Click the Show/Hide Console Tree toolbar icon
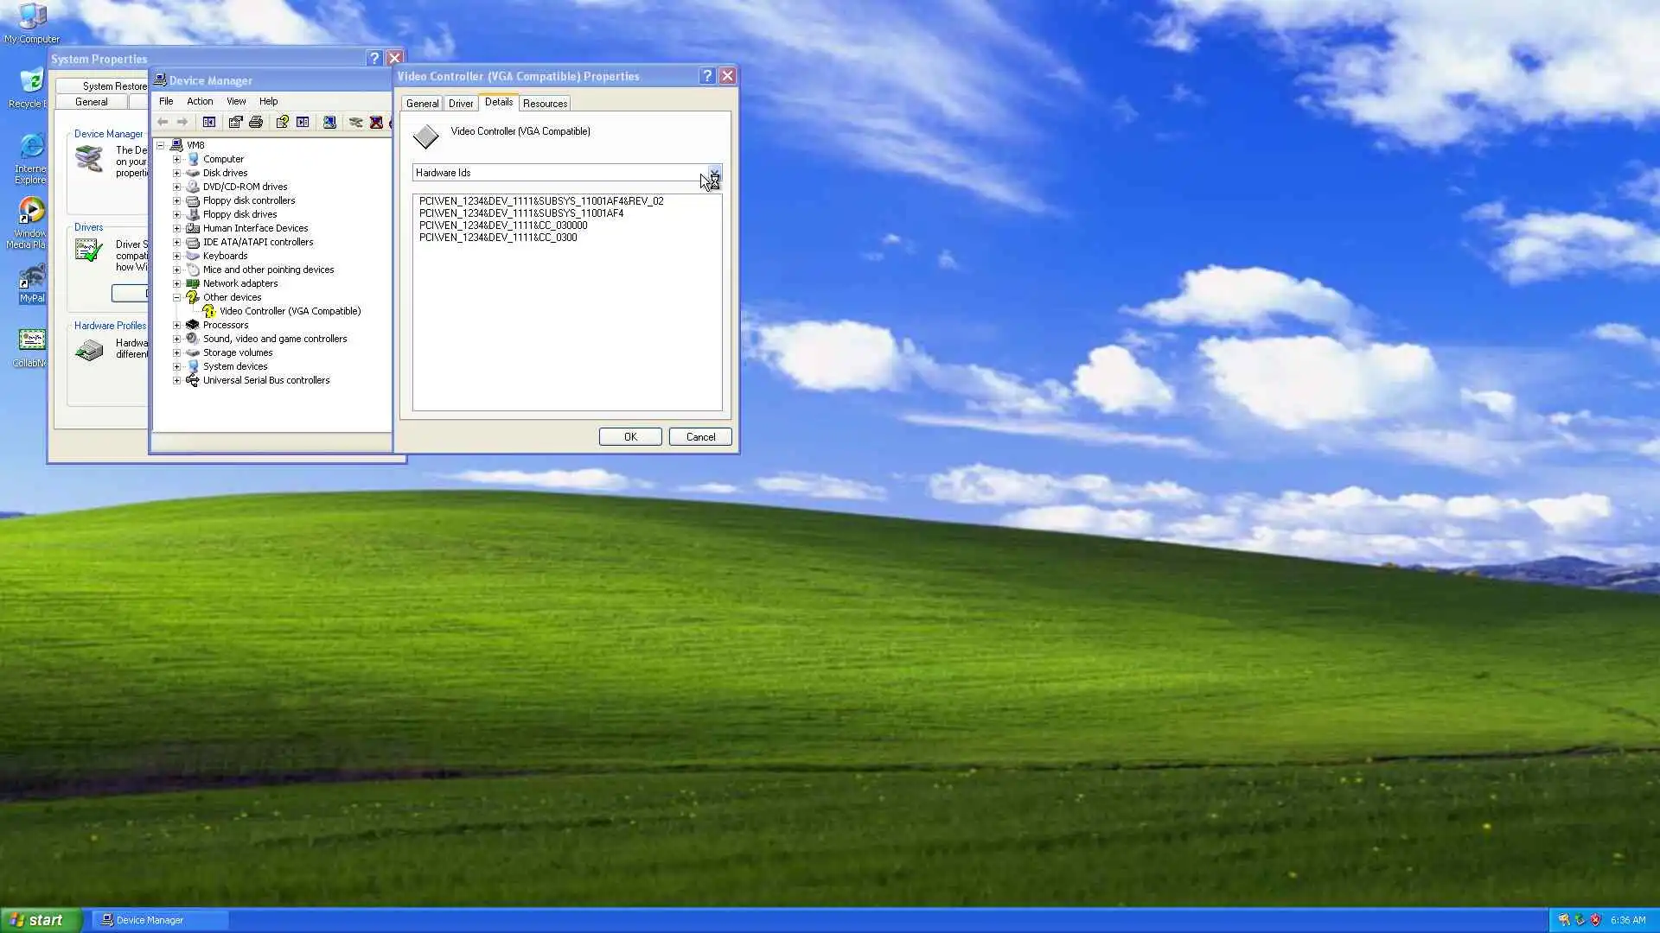The image size is (1660, 933). [x=209, y=122]
